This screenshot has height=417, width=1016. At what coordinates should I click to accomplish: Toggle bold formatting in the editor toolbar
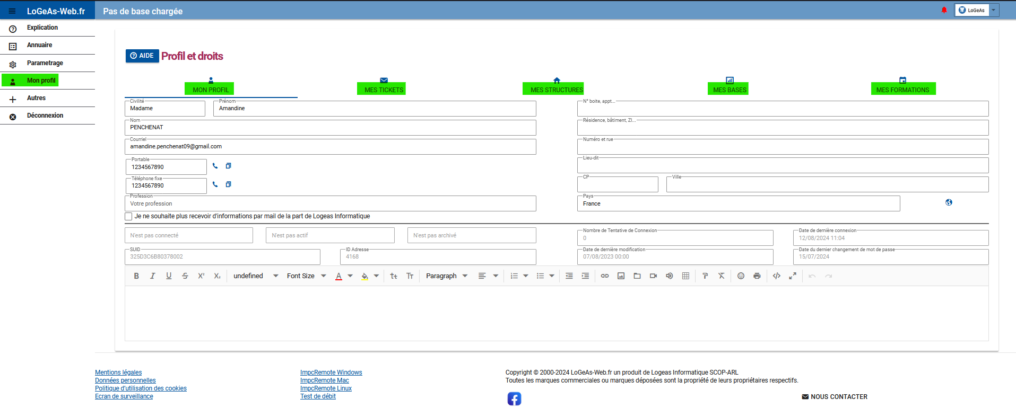[136, 276]
